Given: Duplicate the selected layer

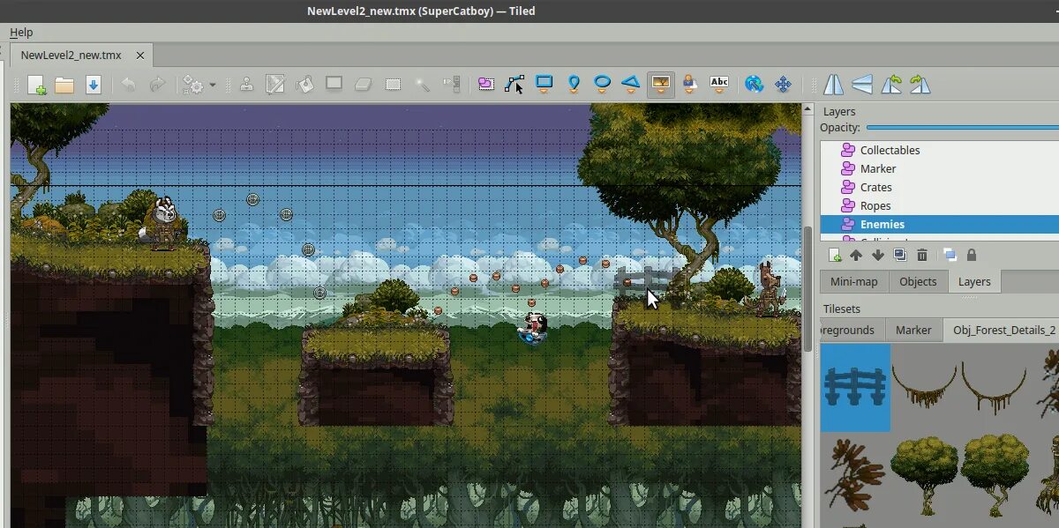Looking at the screenshot, I should click(900, 255).
